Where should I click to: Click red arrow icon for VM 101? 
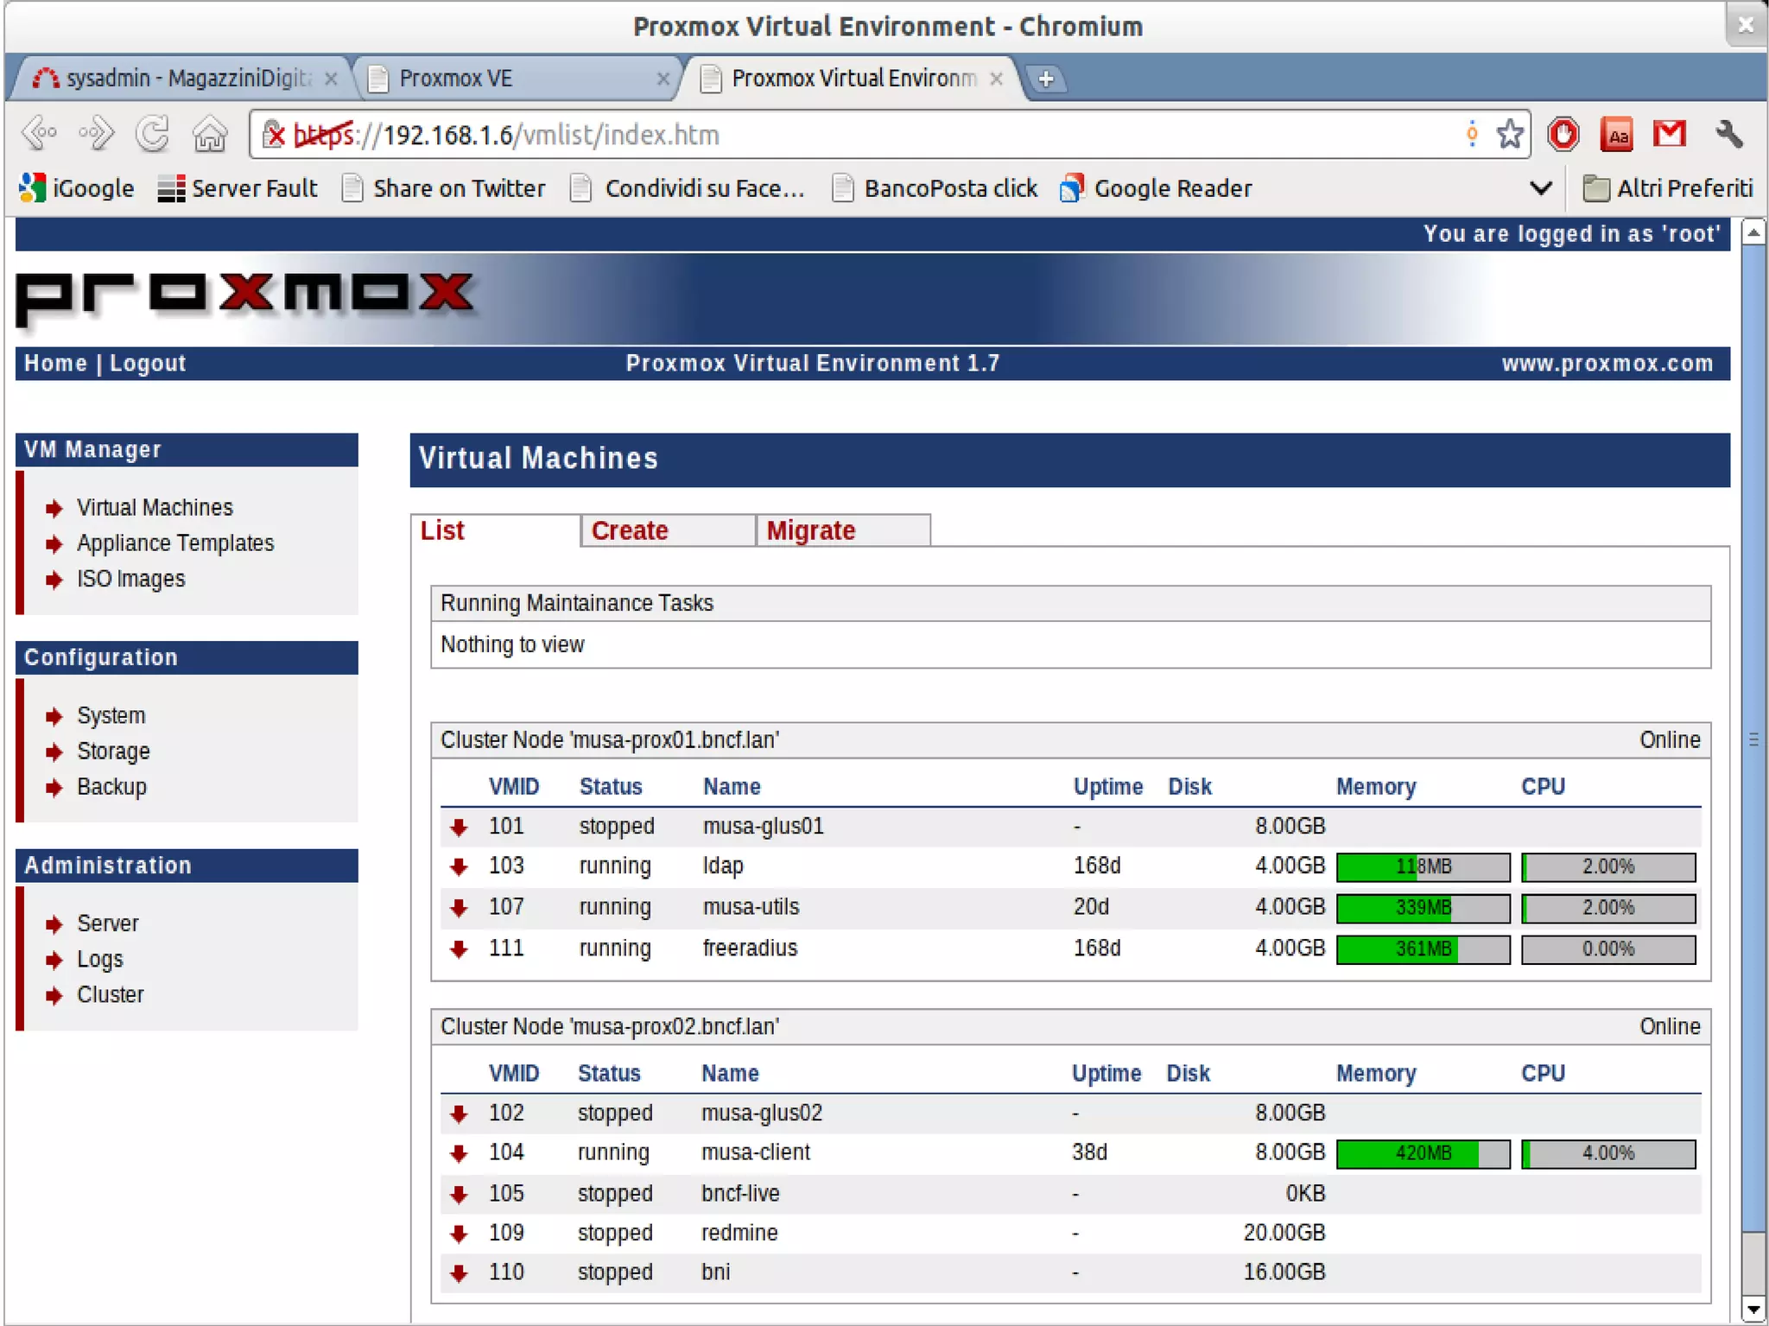coord(459,827)
